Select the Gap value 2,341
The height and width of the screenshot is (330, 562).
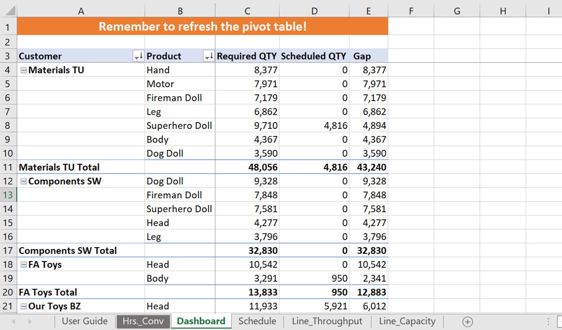368,278
